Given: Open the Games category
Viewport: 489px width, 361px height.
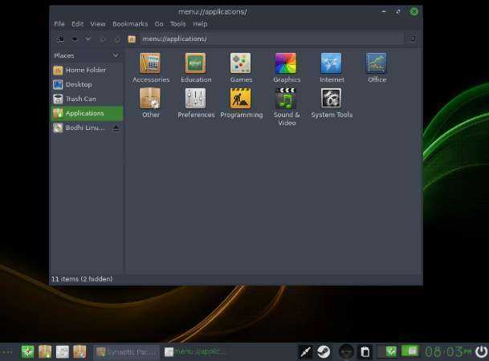Looking at the screenshot, I should [241, 68].
